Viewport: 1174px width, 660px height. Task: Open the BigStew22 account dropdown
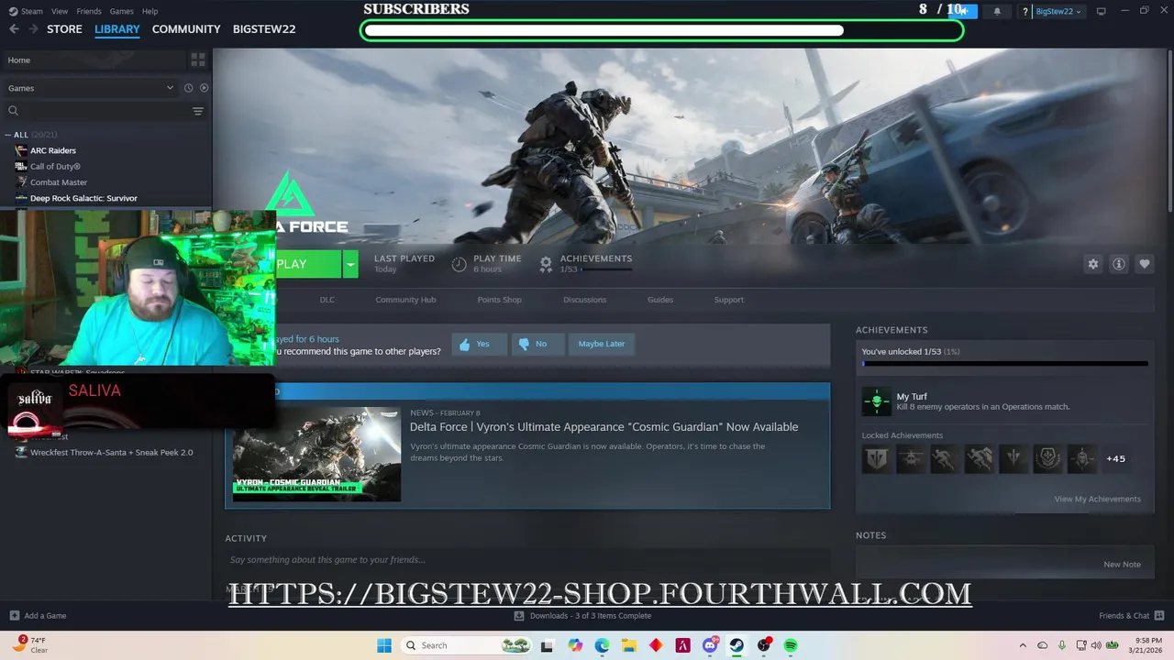tap(1058, 11)
